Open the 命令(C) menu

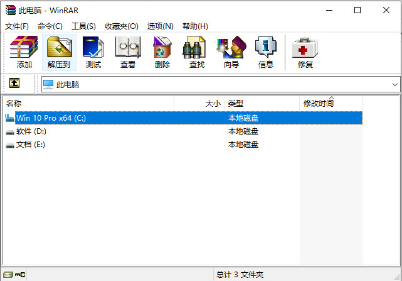pyautogui.click(x=50, y=26)
